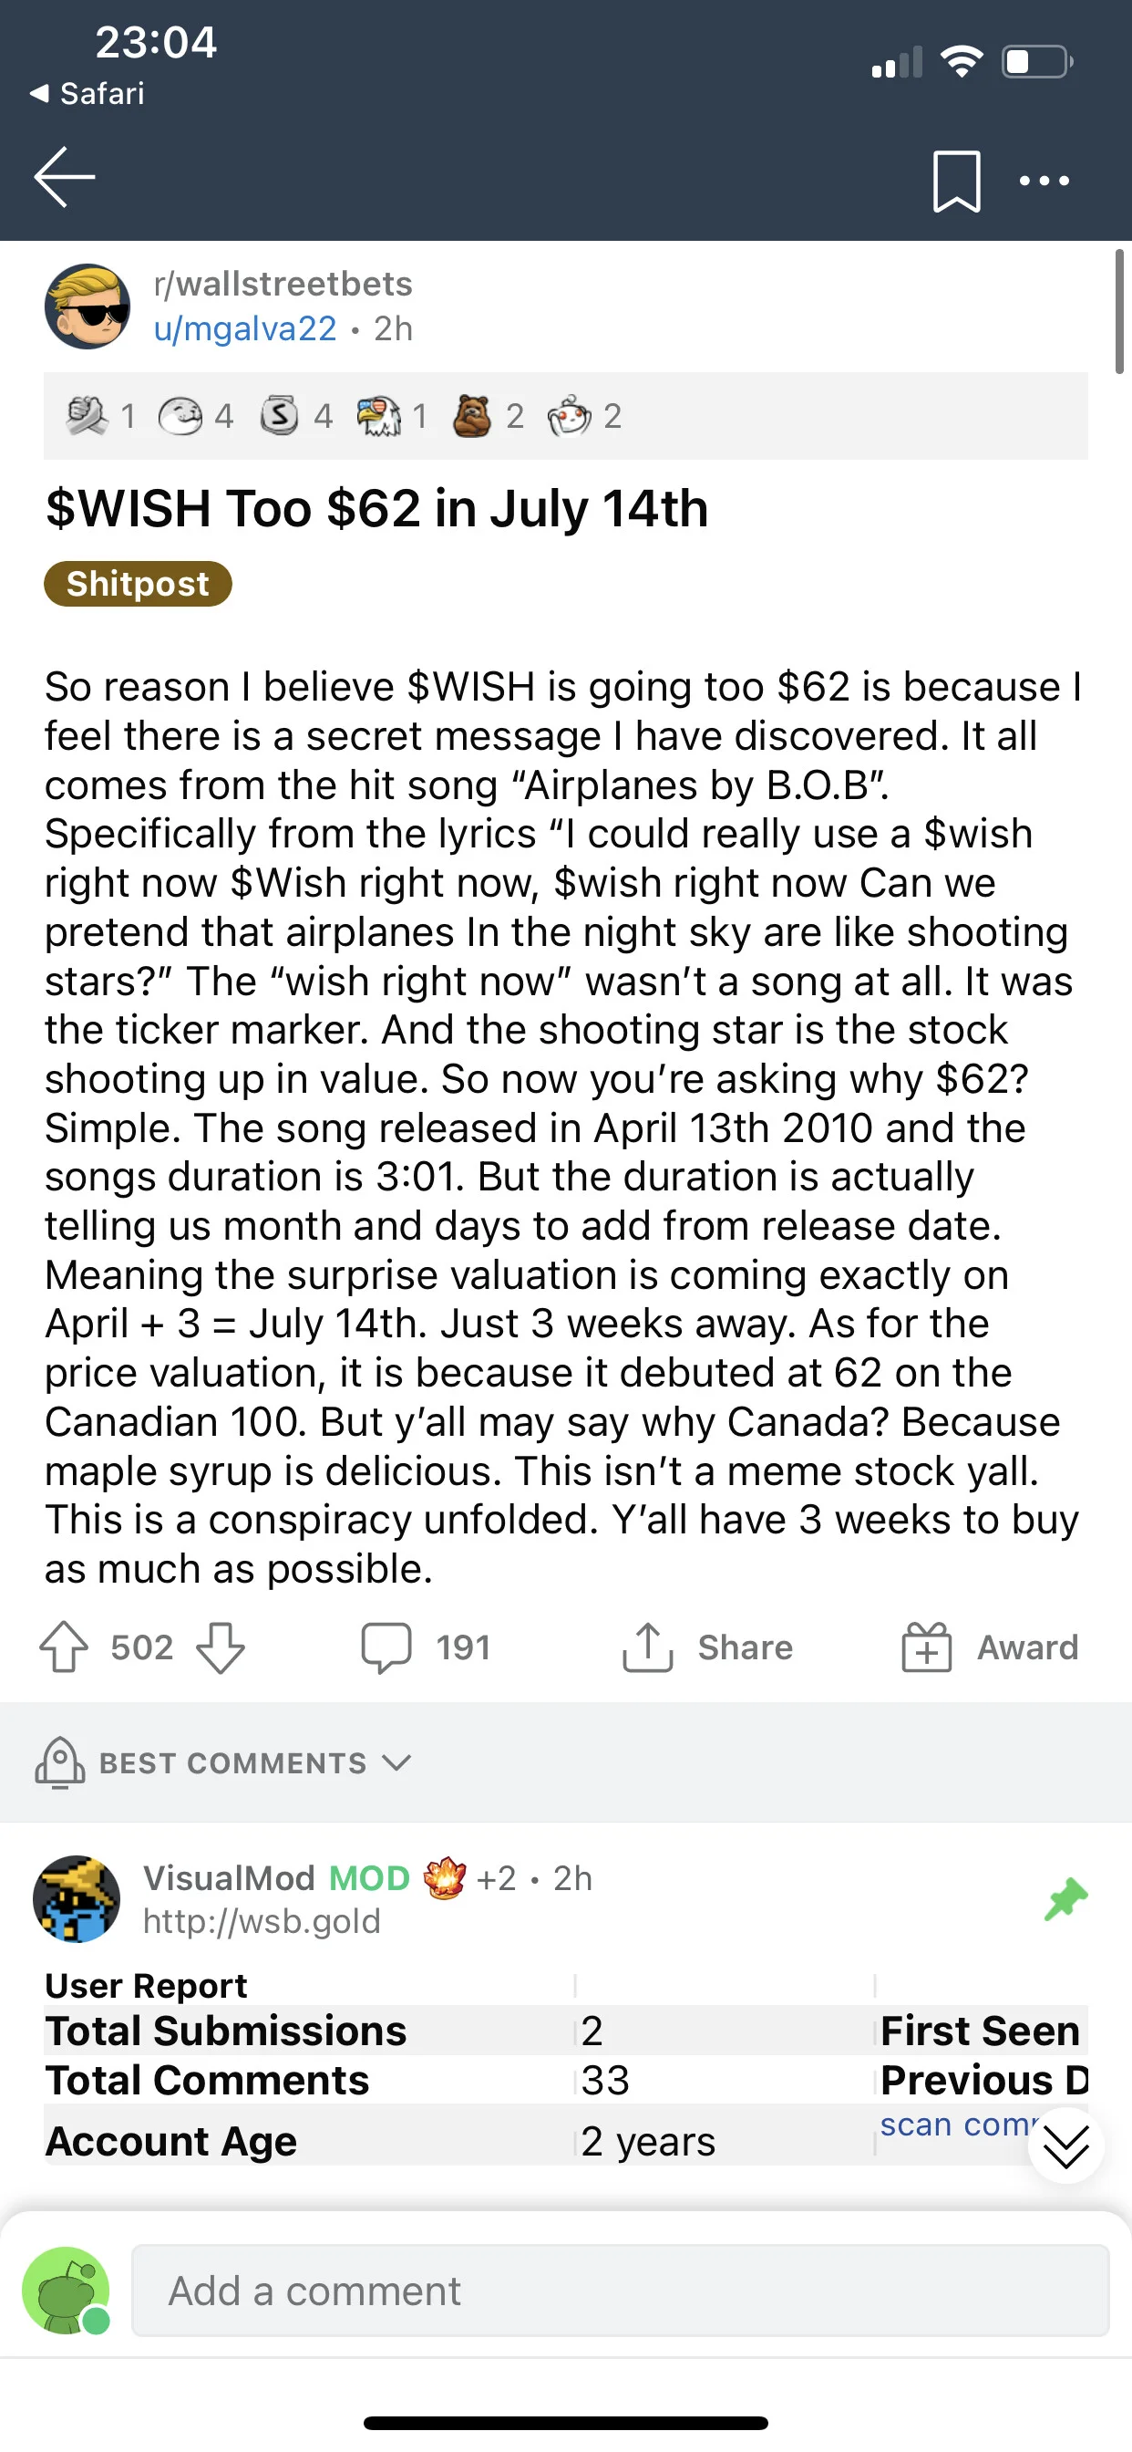This screenshot has height=2452, width=1132.
Task: Expand the Best Comments sort dropdown
Action: pyautogui.click(x=255, y=1763)
